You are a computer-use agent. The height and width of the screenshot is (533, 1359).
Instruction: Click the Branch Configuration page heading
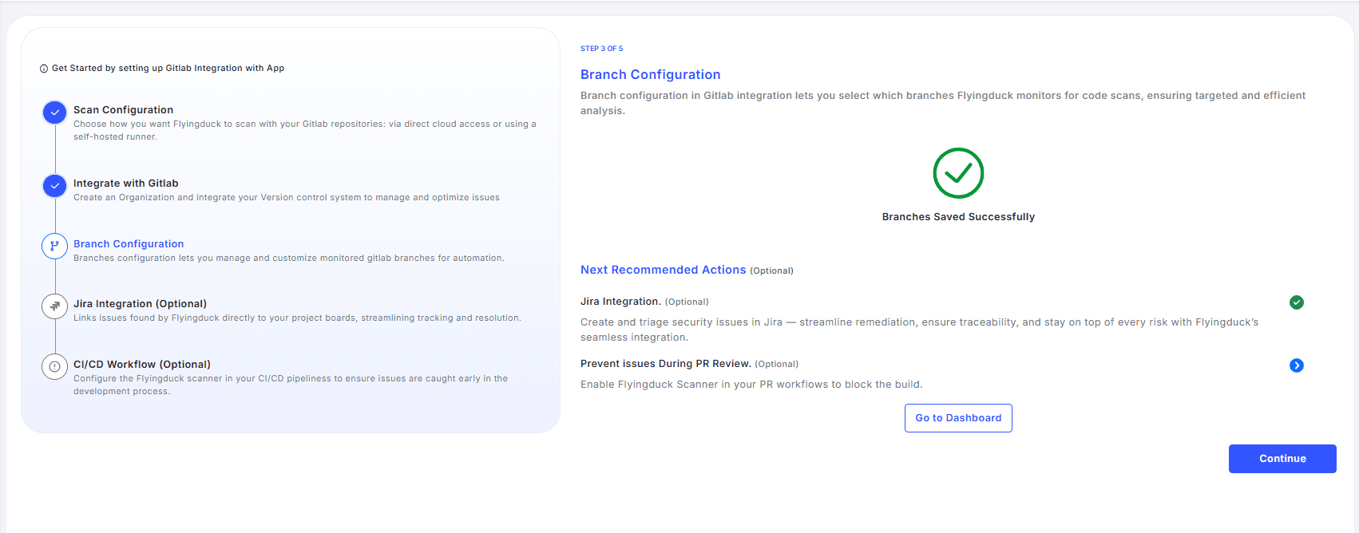tap(650, 74)
